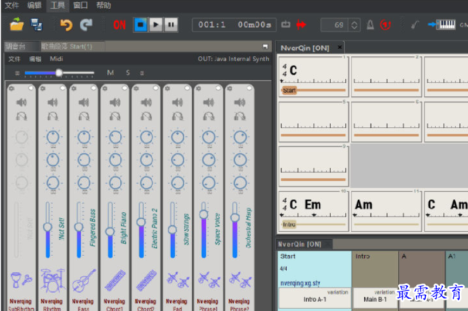Solo the Rhythm channel headphones icon
Screen dimensions: 468x311
point(53,116)
